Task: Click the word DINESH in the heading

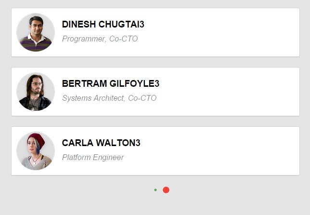Action: click(79, 25)
